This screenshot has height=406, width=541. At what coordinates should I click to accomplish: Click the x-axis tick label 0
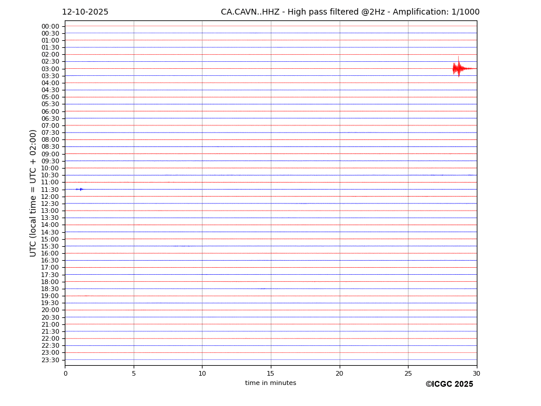(65, 373)
